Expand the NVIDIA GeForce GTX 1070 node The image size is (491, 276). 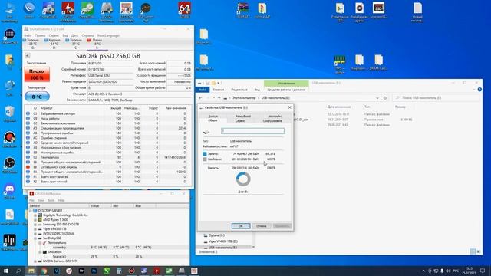click(x=35, y=261)
